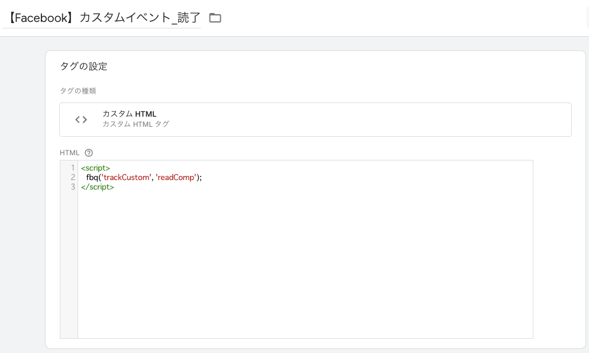Click the folder icon beside tag name
The image size is (589, 353).
click(x=215, y=18)
